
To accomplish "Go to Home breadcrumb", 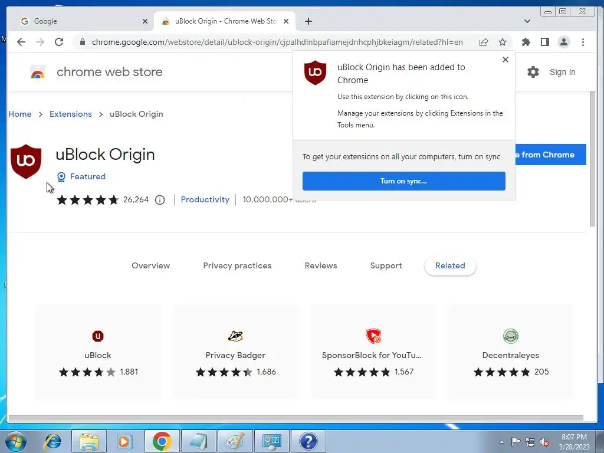I will tap(20, 114).
